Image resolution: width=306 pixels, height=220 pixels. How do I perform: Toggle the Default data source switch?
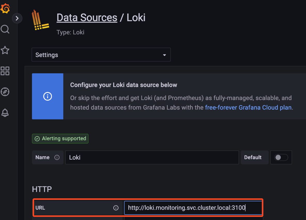pyautogui.click(x=281, y=158)
